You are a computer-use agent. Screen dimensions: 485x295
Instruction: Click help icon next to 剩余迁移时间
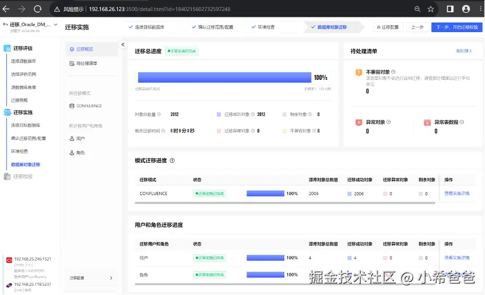(x=163, y=131)
